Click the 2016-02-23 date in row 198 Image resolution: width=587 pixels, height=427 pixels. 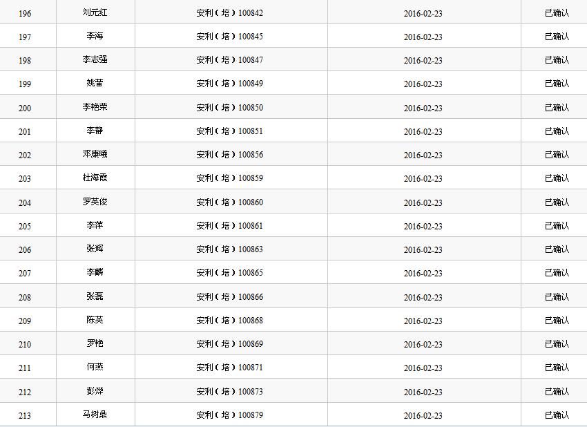click(423, 61)
